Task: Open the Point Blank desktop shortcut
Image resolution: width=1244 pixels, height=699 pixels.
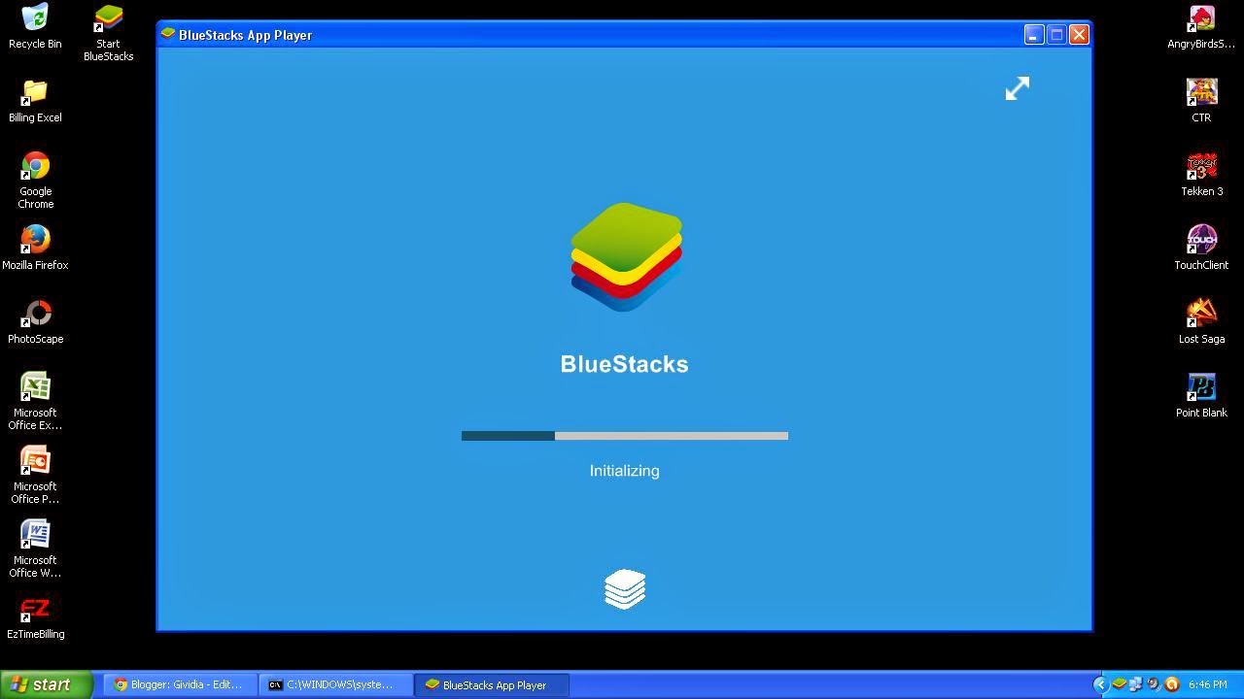Action: click(x=1201, y=395)
